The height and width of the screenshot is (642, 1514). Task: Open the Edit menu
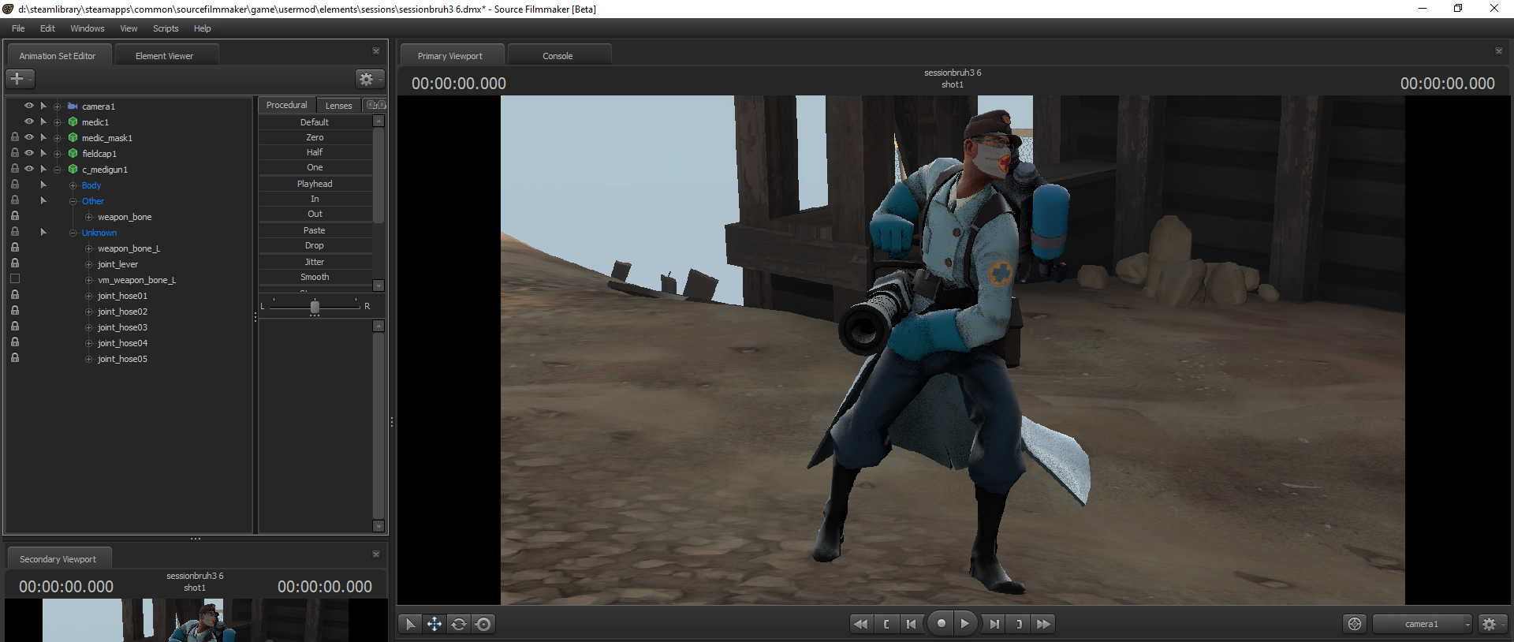47,28
